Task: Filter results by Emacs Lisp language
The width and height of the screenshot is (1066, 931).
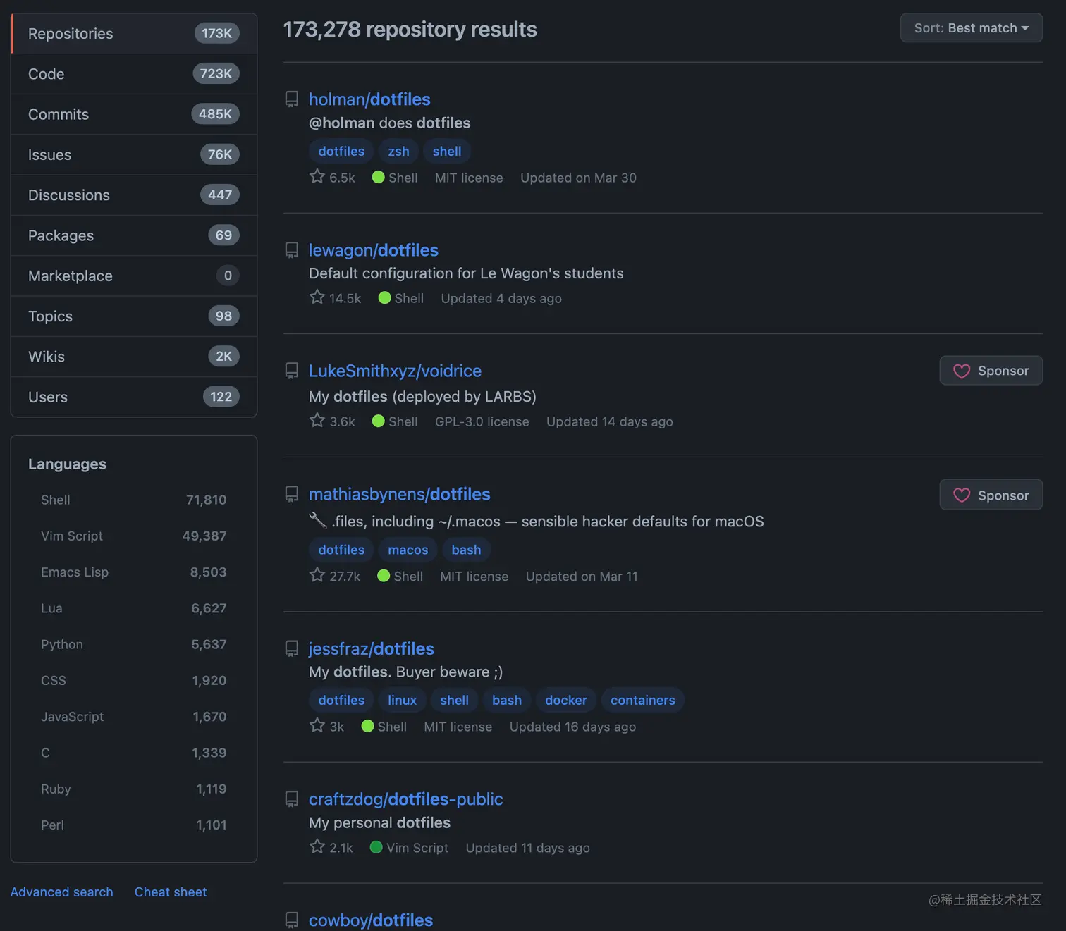Action: pos(133,572)
